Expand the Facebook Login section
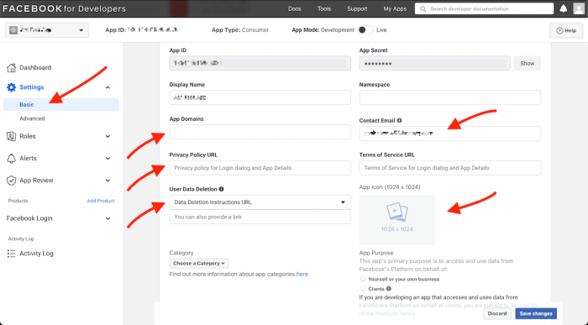The image size is (588, 325). (108, 218)
